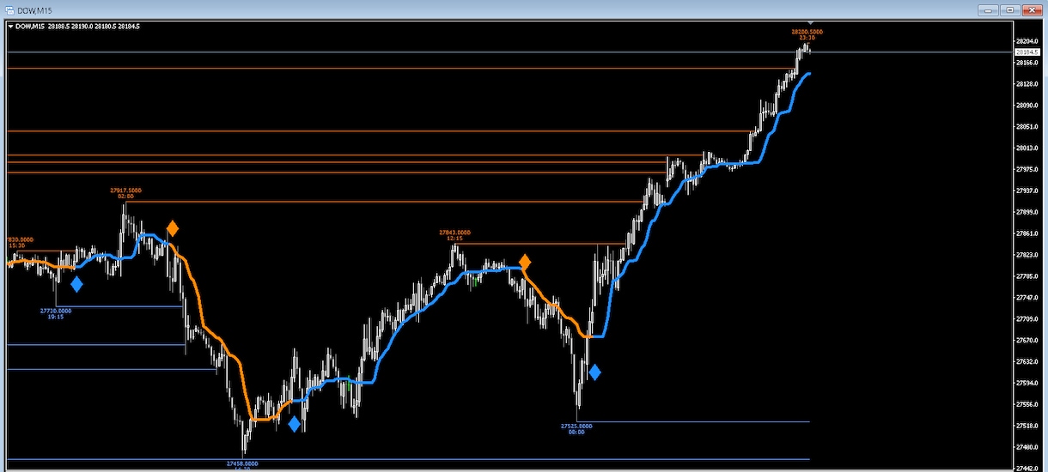Restore down the DOW,M15 chart window

click(1009, 9)
